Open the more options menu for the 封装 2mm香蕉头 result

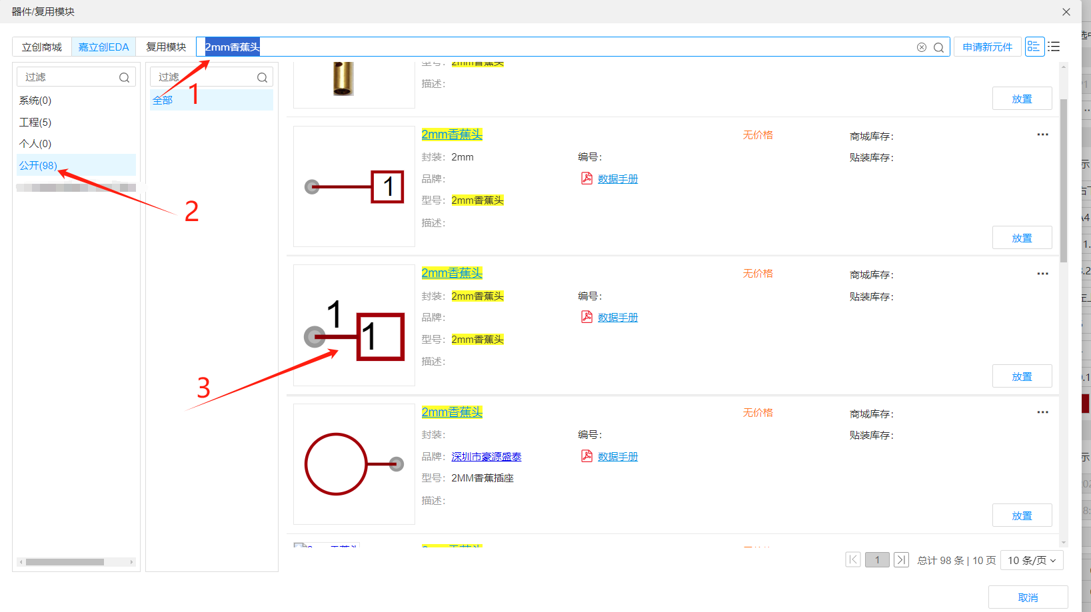(x=1042, y=274)
